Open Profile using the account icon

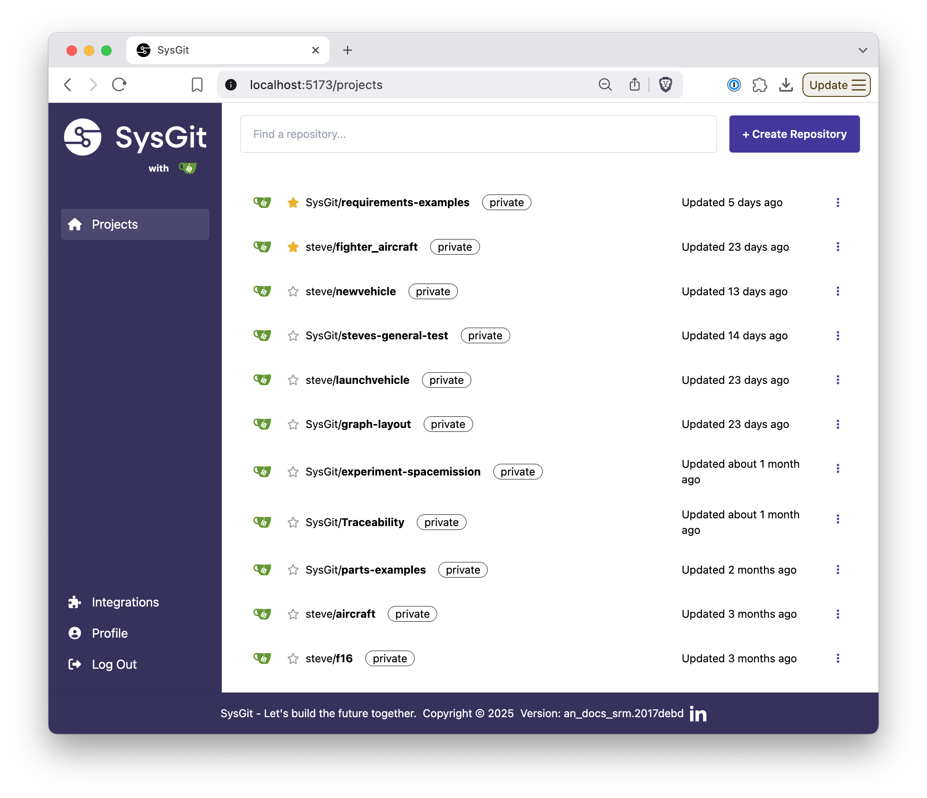pos(74,633)
